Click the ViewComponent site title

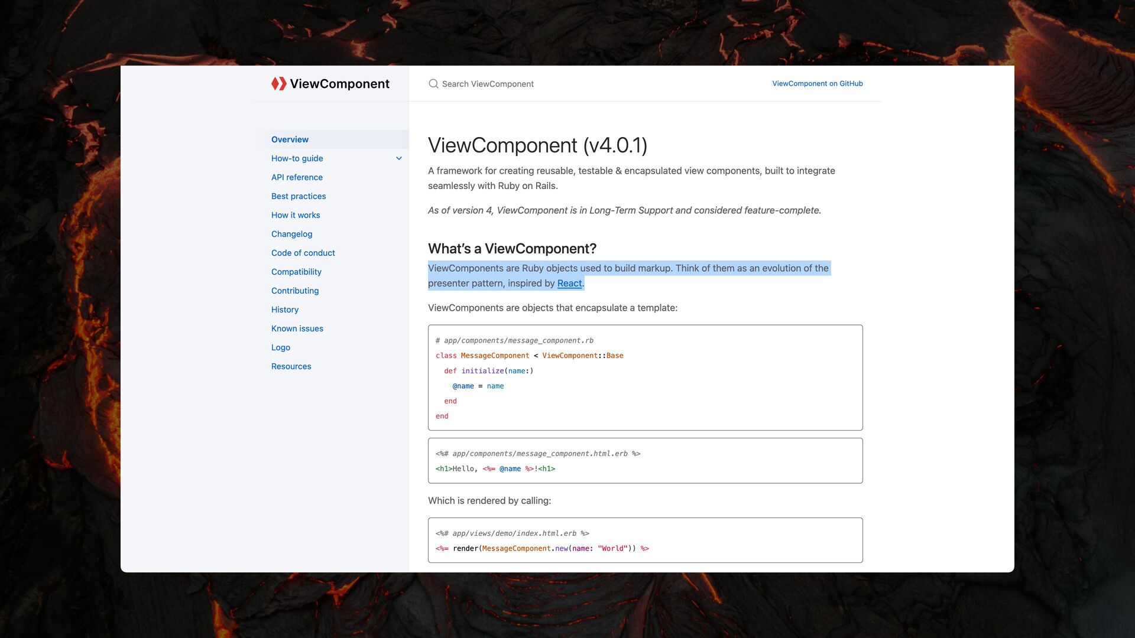click(339, 84)
